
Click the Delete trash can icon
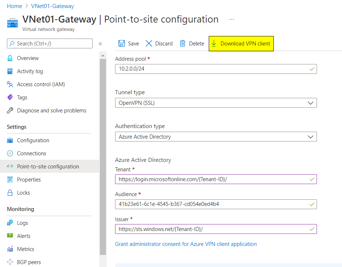[x=183, y=44]
